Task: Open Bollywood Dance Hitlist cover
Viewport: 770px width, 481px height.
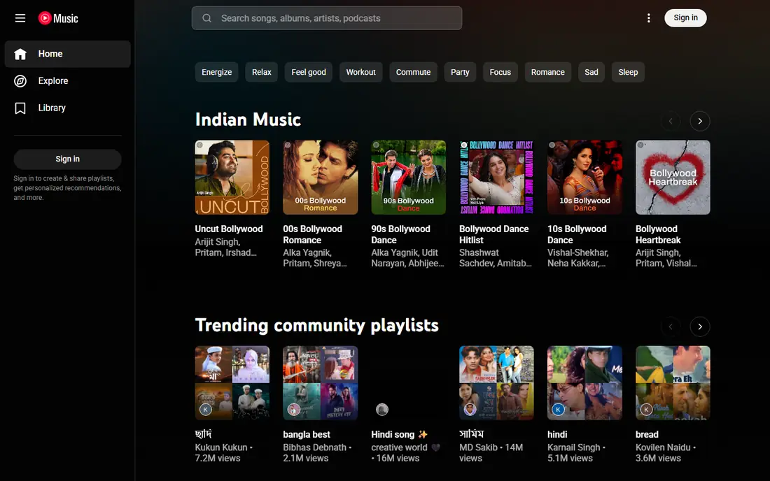Action: tap(496, 178)
